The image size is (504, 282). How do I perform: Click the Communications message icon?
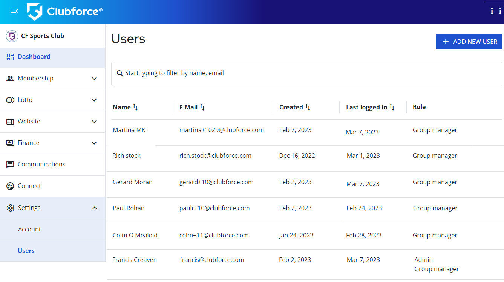(10, 165)
